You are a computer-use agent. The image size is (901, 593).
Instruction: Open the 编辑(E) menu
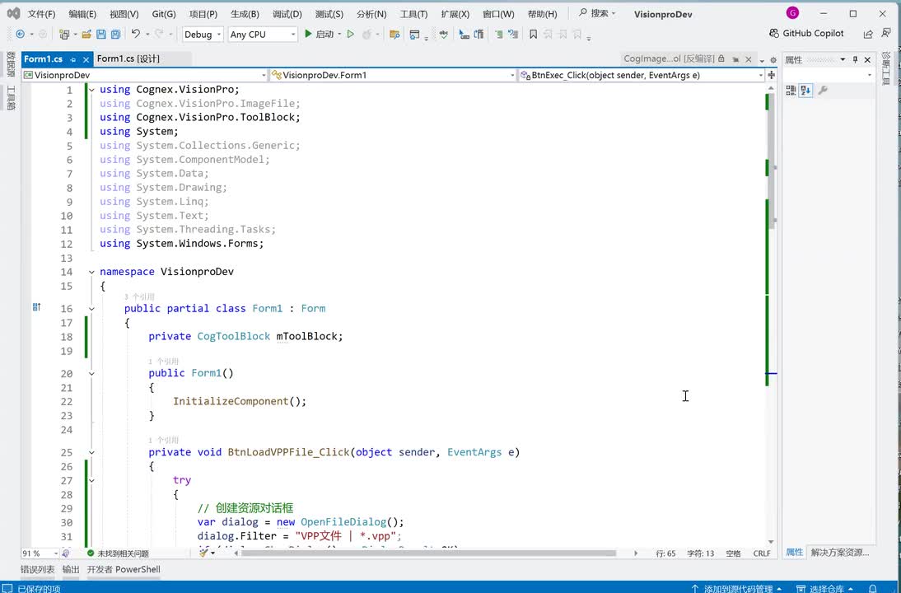[82, 14]
